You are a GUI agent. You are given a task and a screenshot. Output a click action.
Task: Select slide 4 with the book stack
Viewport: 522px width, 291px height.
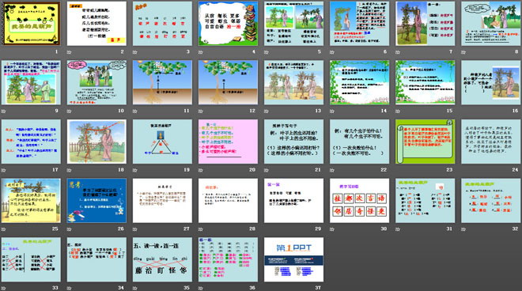[x=228, y=23]
